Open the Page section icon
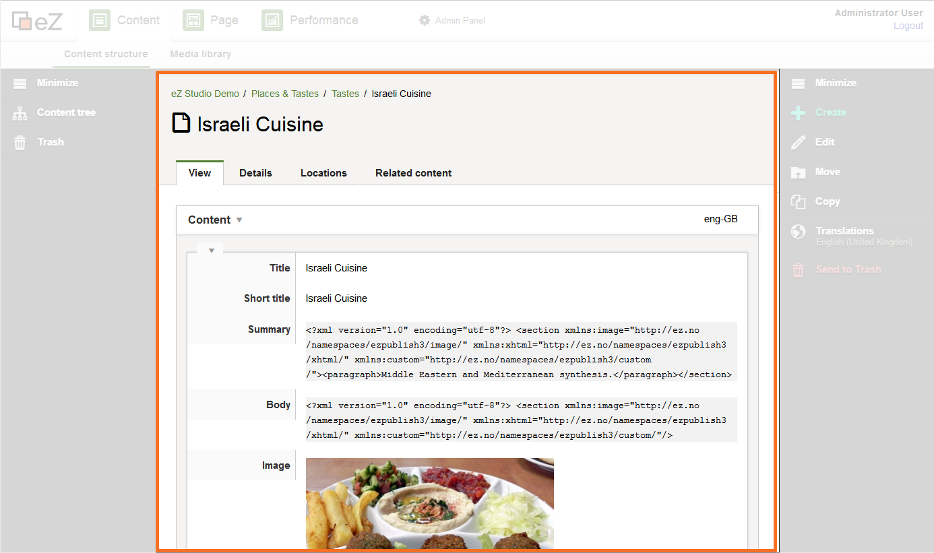The image size is (934, 553). point(193,20)
